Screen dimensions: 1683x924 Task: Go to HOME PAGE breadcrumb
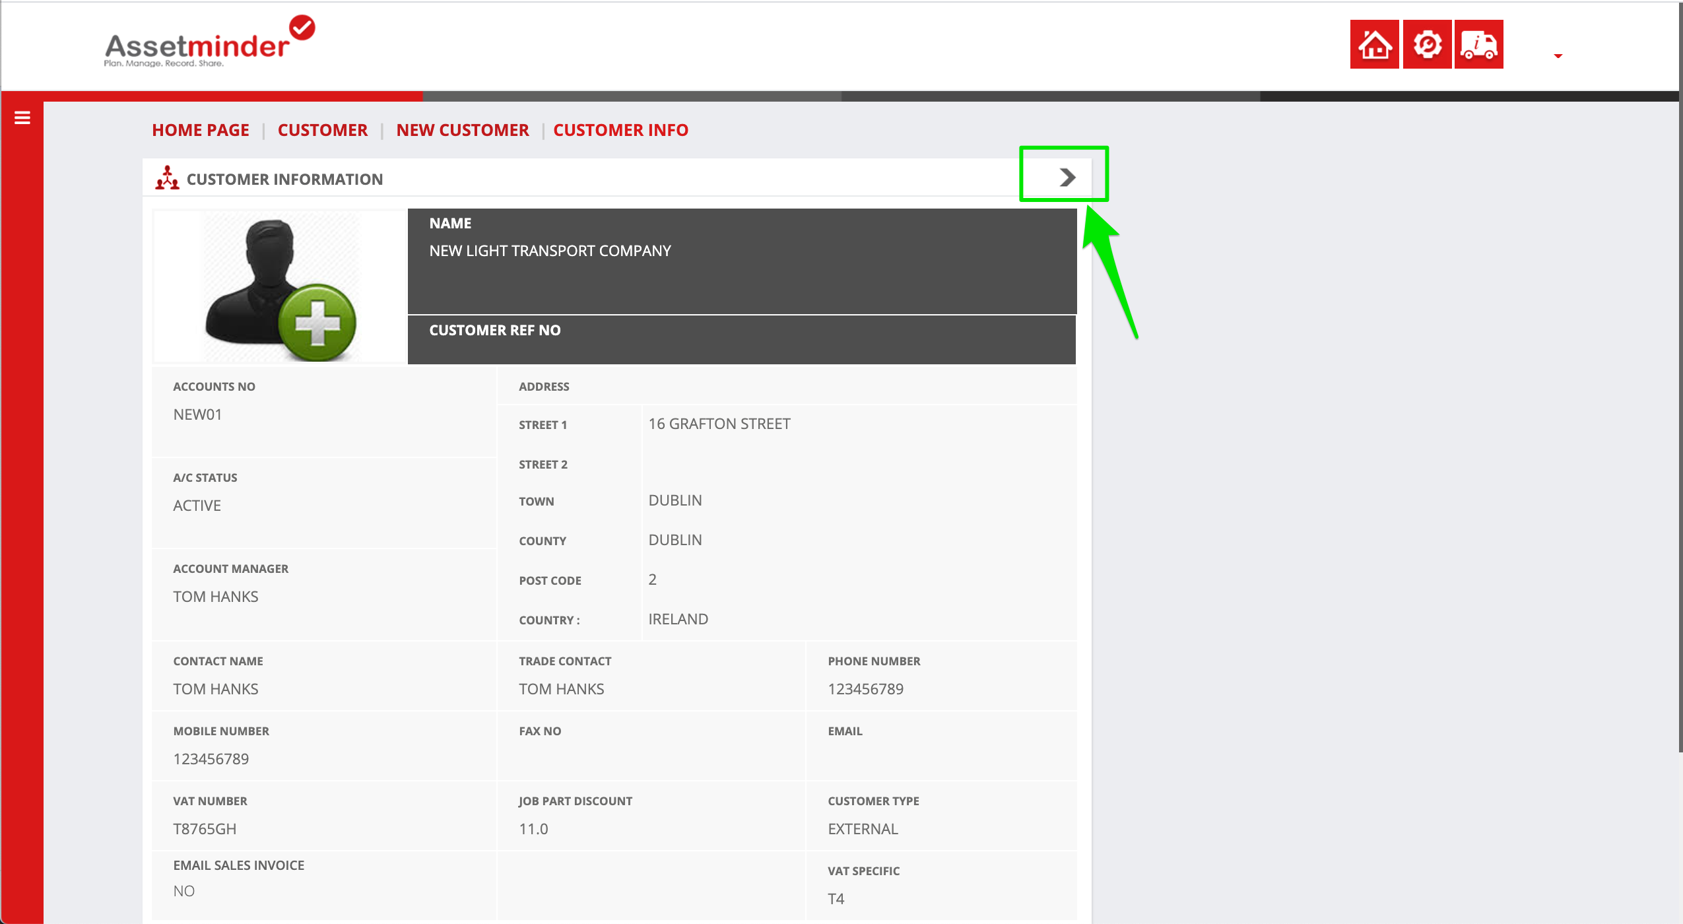click(201, 130)
